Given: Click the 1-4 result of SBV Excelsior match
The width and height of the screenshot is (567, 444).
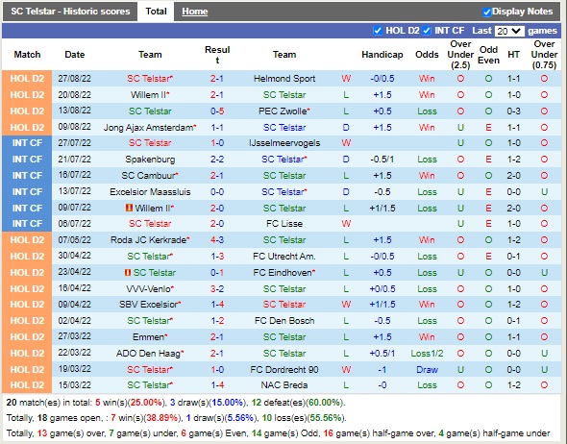Looking at the screenshot, I should click(217, 305).
